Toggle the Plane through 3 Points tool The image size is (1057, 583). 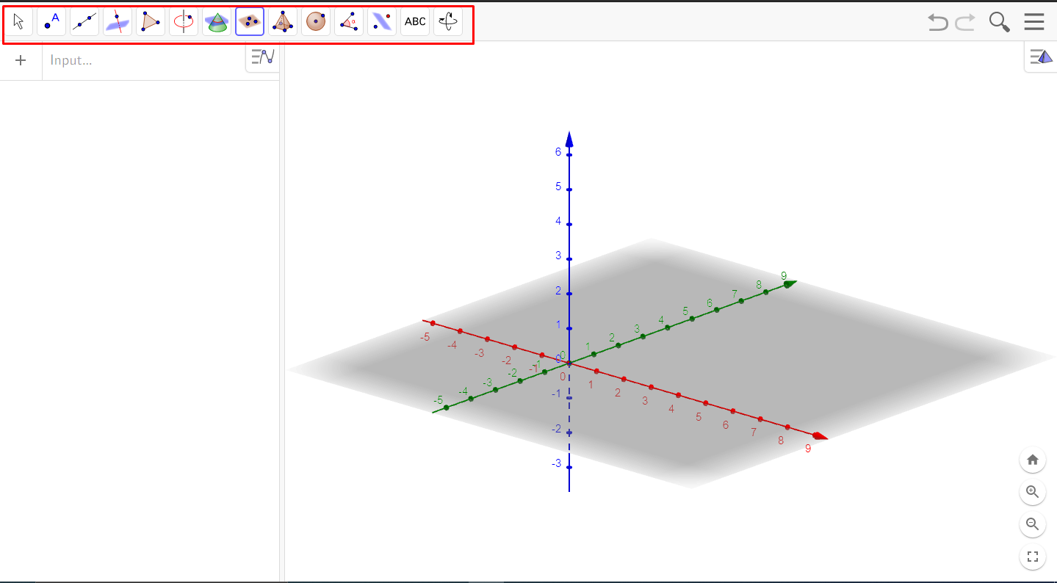249,21
